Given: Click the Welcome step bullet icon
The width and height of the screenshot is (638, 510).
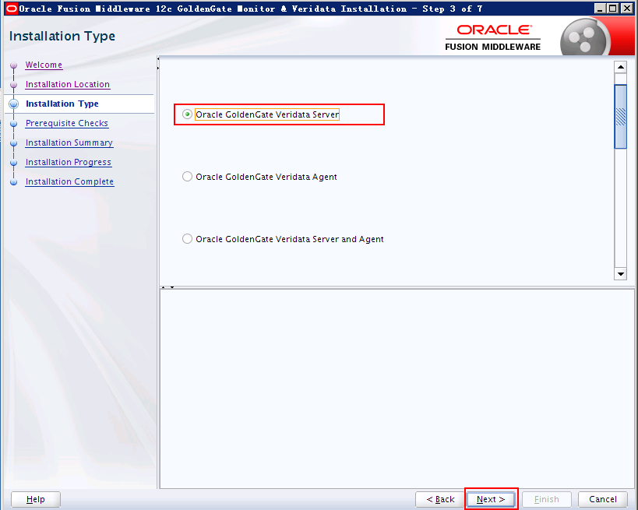Looking at the screenshot, I should (x=14, y=65).
